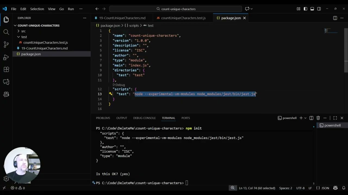
Task: Switch to countUniqueCharacters.test.js tab
Action: pyautogui.click(x=183, y=18)
